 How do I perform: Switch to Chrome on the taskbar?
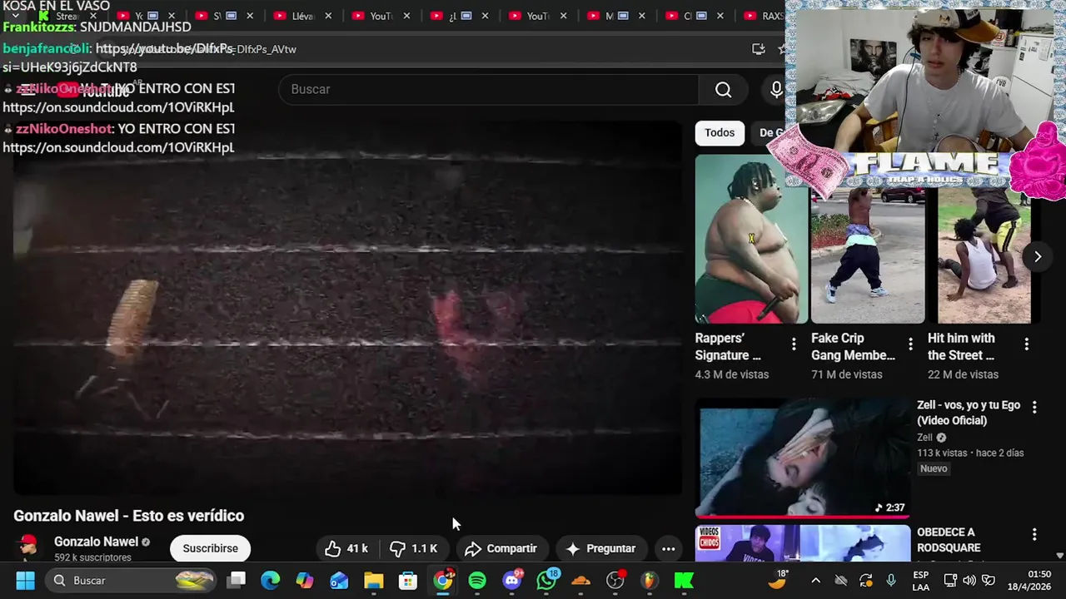coord(443,580)
